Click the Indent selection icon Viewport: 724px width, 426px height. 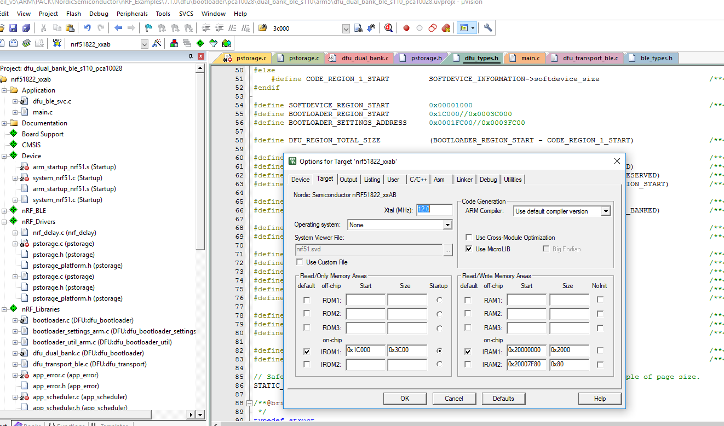pos(206,28)
